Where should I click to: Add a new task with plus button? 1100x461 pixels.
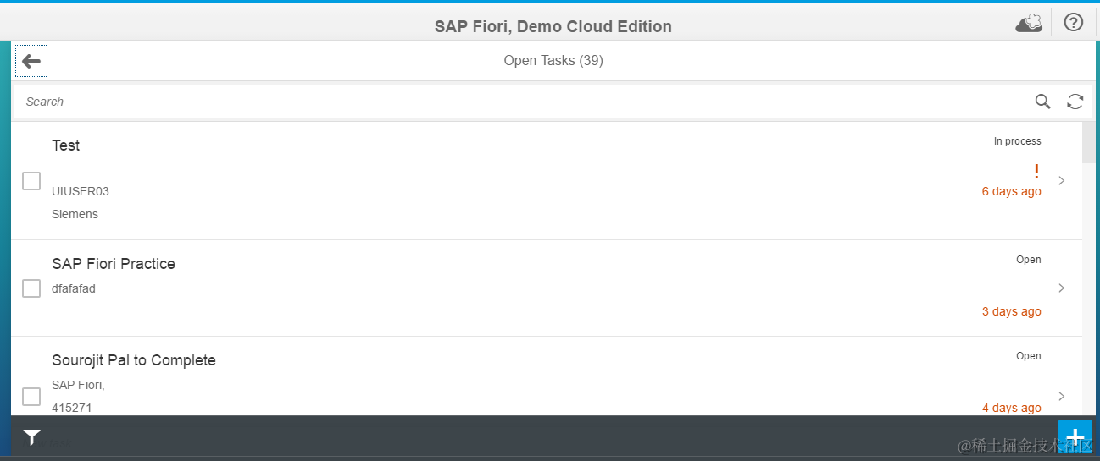pos(1075,437)
